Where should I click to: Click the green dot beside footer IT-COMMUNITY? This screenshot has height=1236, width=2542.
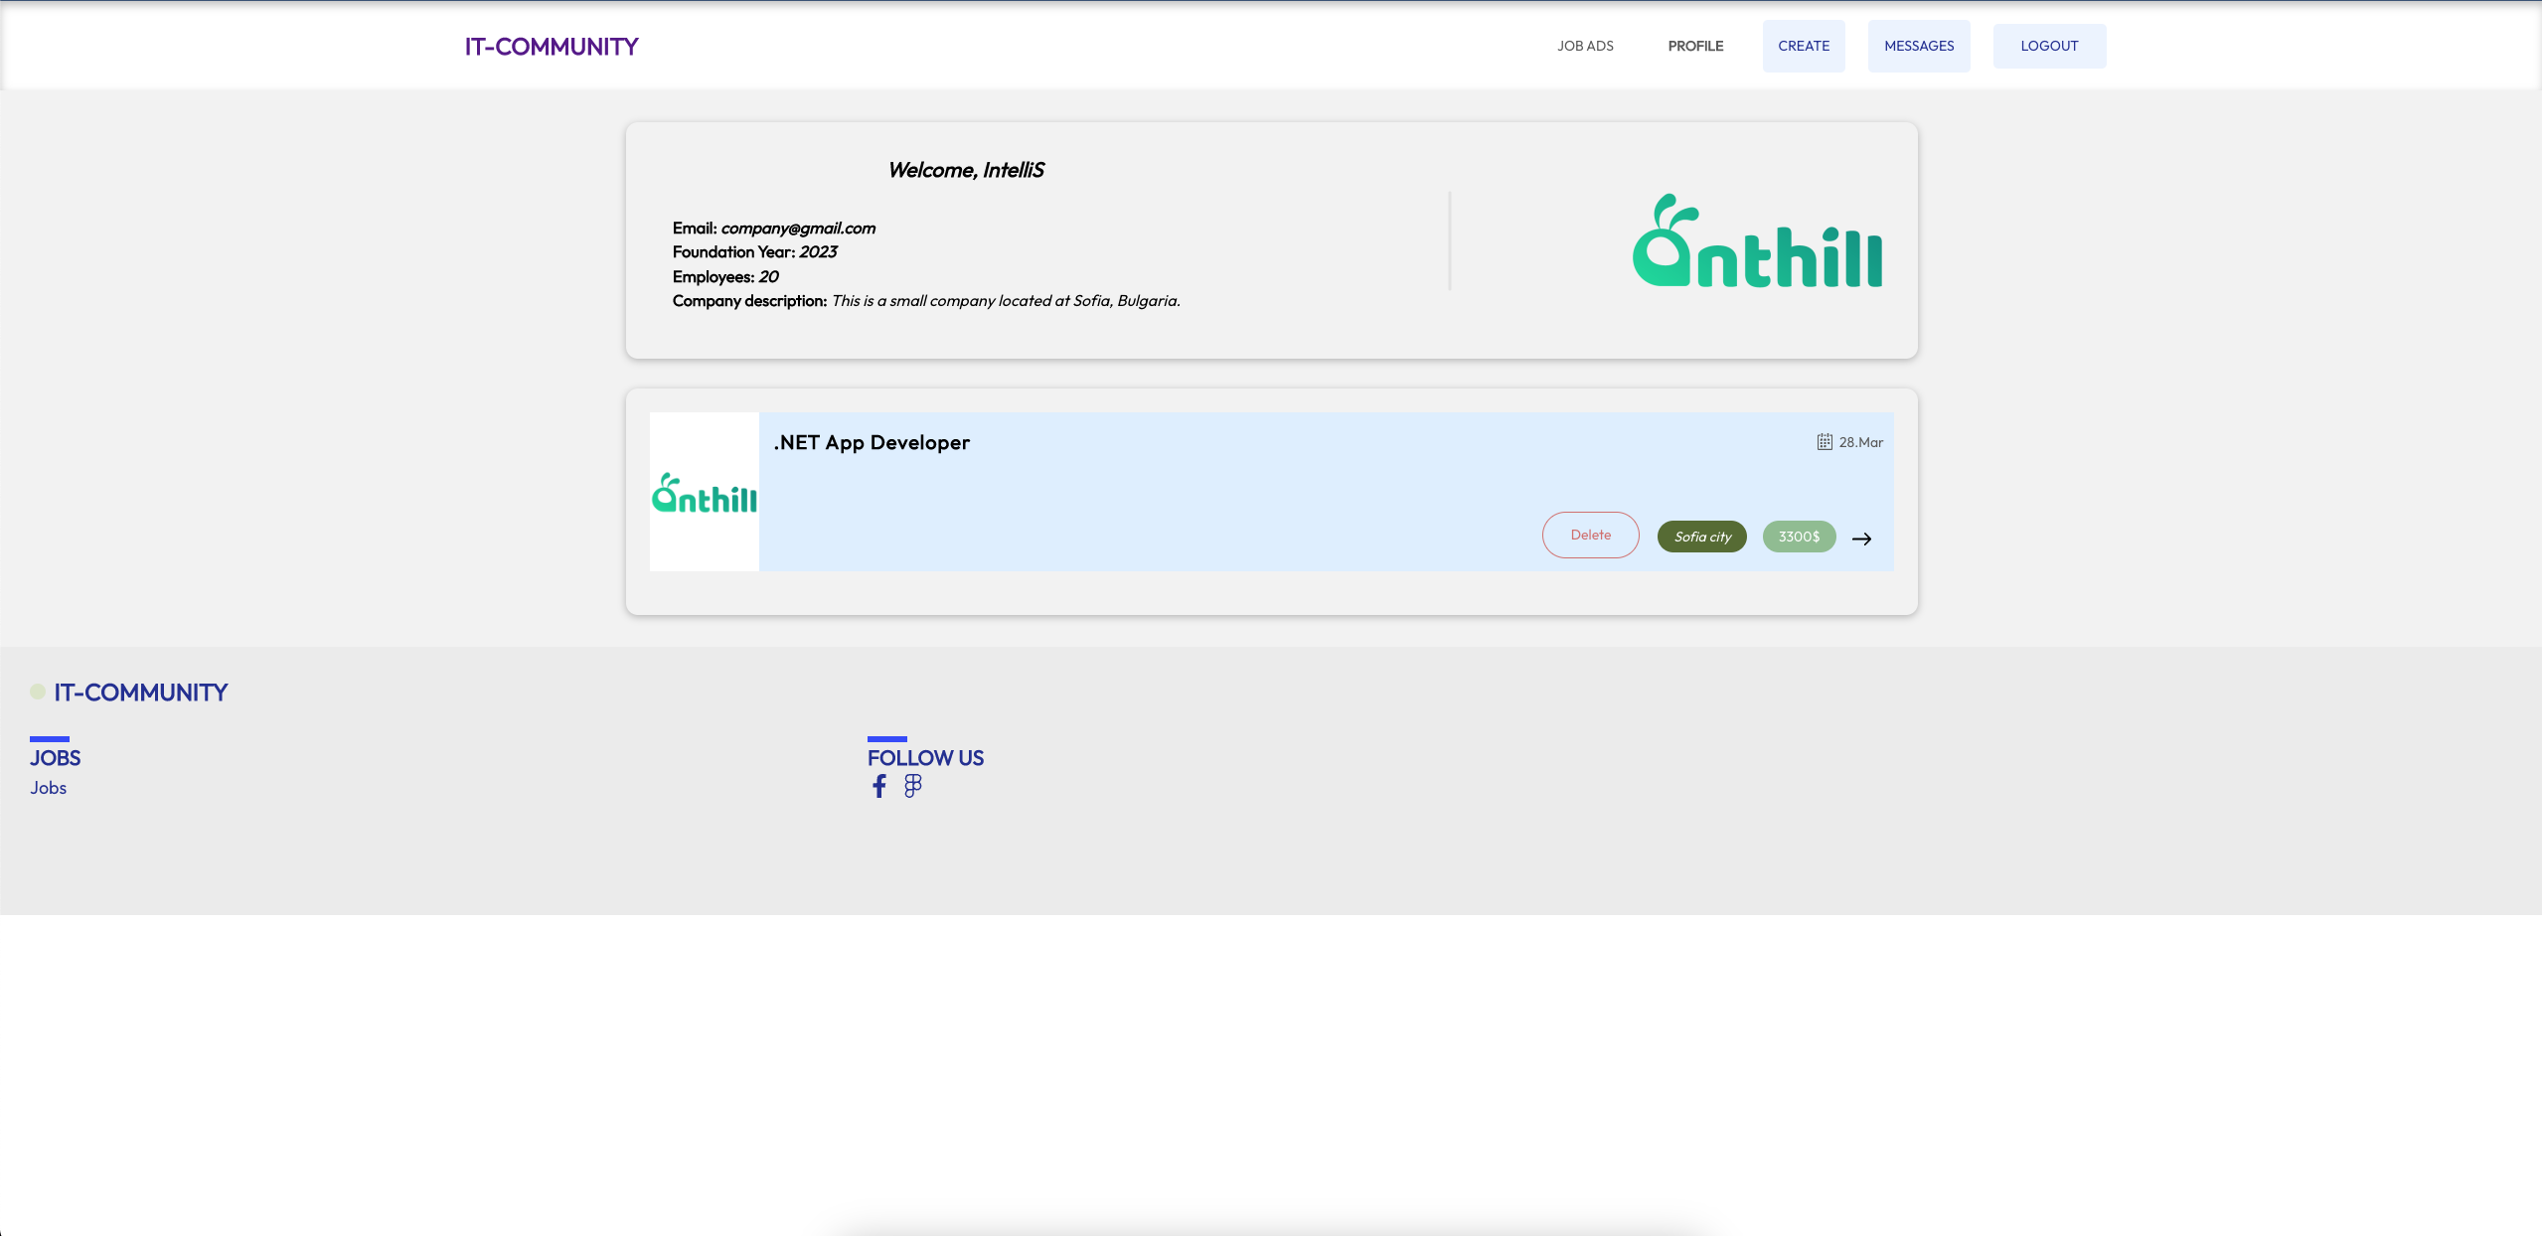(38, 692)
